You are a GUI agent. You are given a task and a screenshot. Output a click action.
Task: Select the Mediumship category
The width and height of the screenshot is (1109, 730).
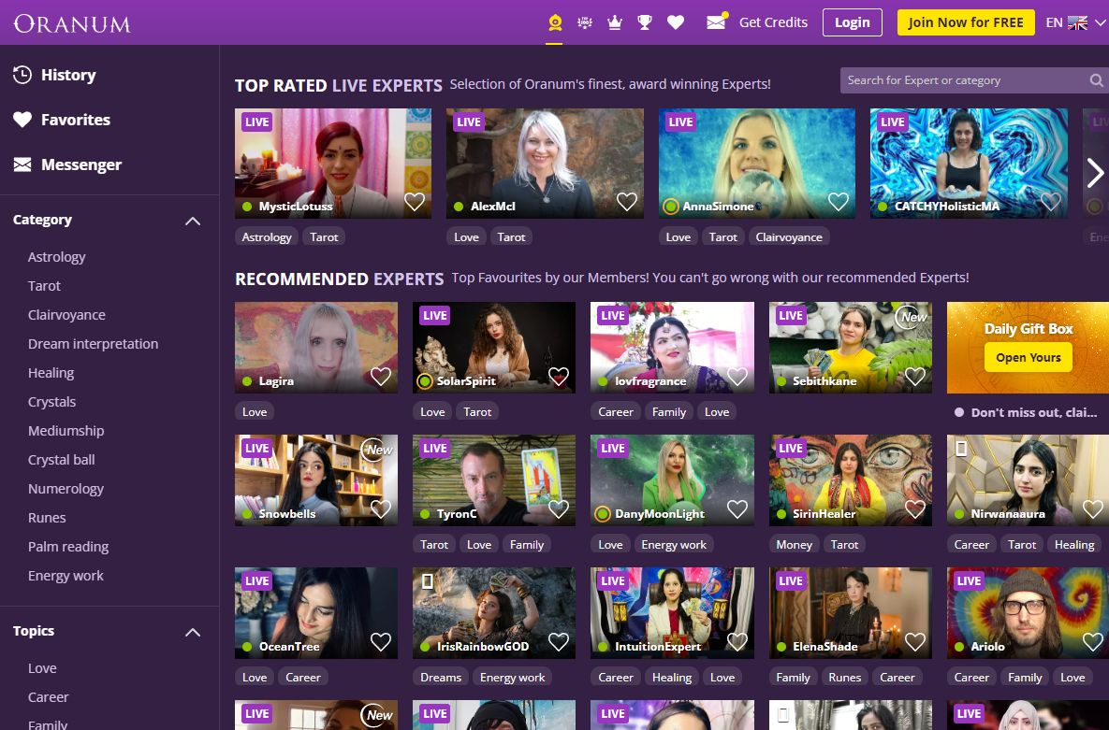click(66, 431)
